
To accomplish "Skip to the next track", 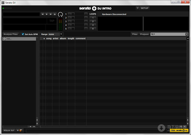I will 51,14.
